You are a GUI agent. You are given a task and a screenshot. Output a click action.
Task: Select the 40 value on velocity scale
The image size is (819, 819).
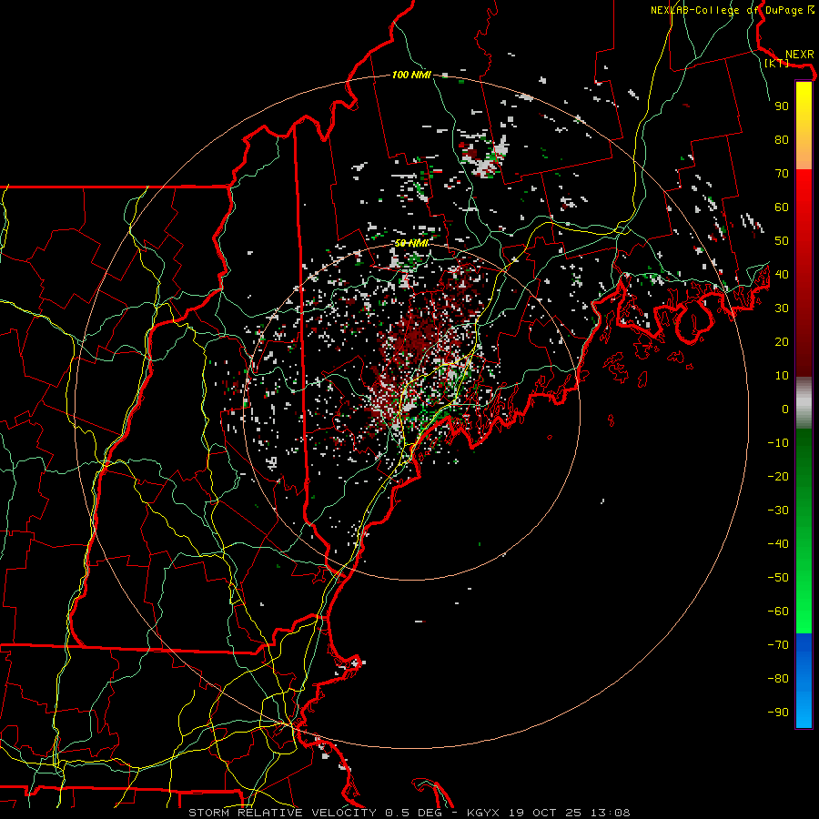pyautogui.click(x=782, y=275)
